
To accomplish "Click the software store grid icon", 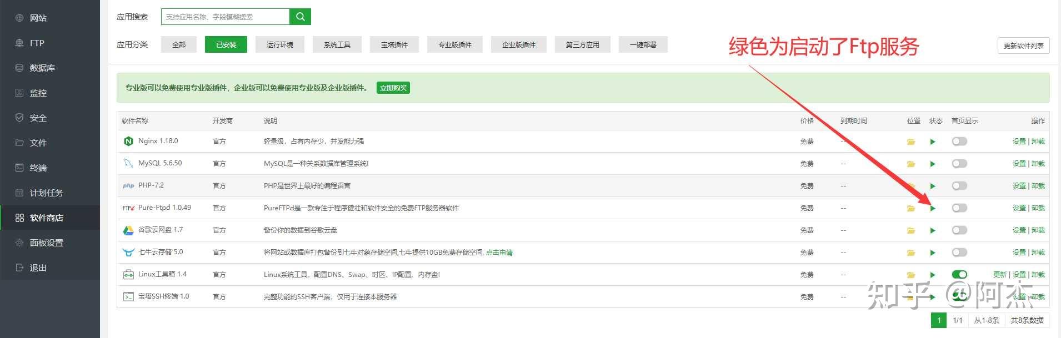I will pyautogui.click(x=19, y=218).
